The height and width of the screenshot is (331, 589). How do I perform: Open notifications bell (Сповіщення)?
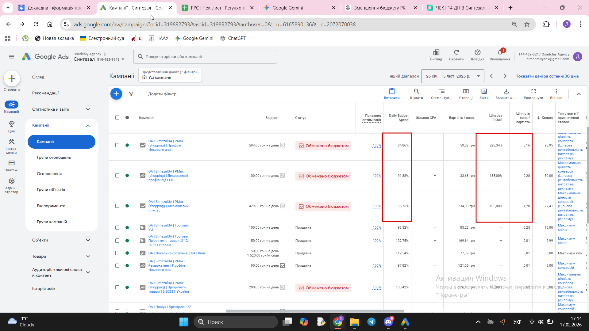coord(500,53)
